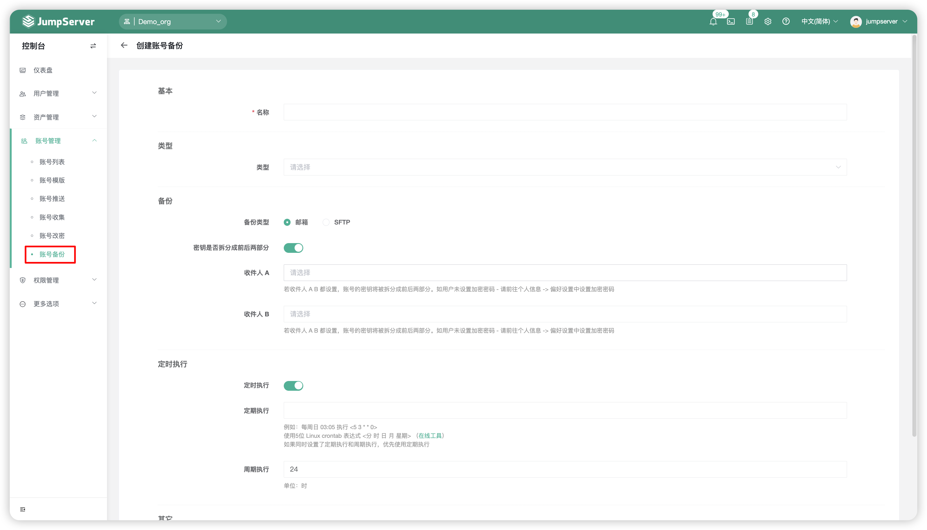Collapse the 账号管理 menu chevron

94,141
